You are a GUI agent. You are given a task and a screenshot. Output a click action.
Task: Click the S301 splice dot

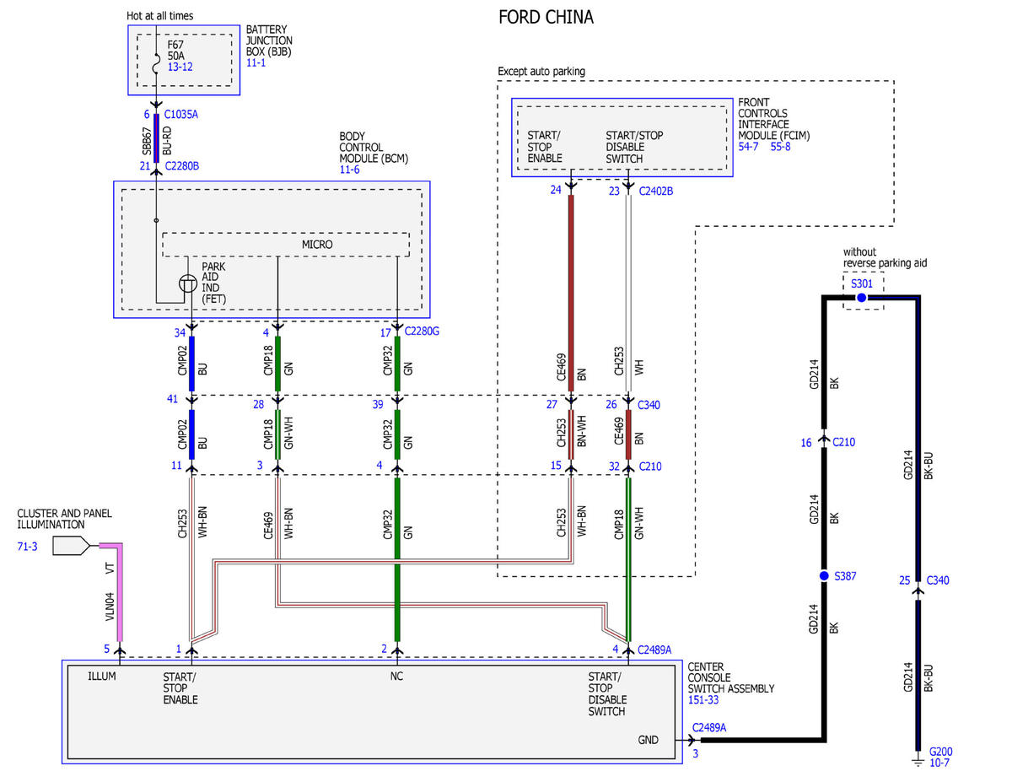tap(861, 297)
